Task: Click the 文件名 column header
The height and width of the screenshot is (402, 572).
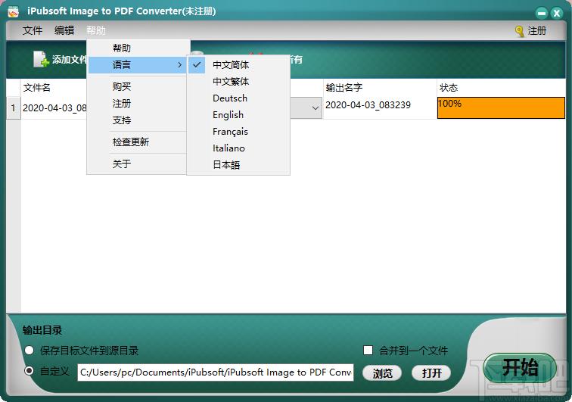Action: (x=54, y=88)
